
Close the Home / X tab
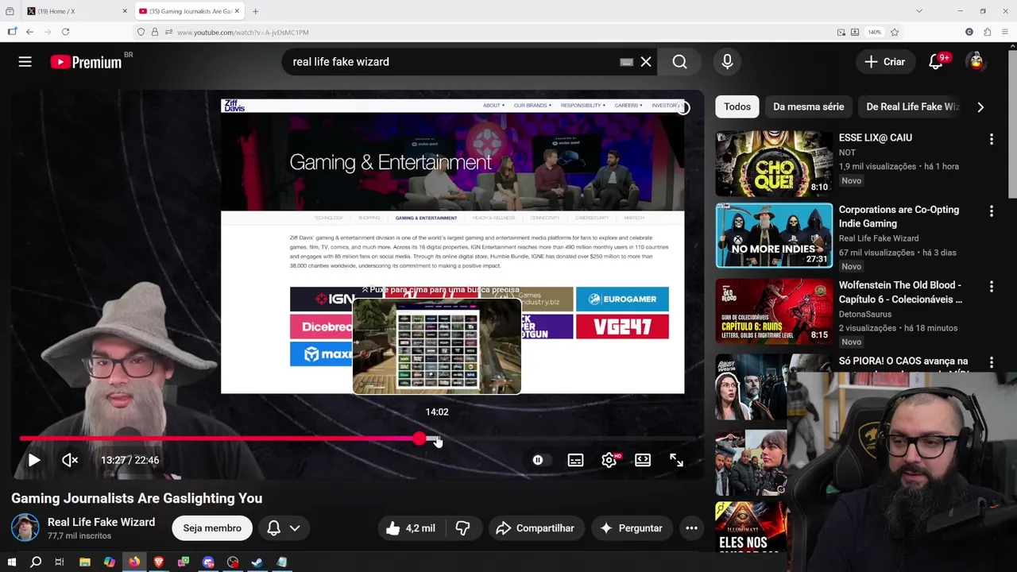coord(125,11)
